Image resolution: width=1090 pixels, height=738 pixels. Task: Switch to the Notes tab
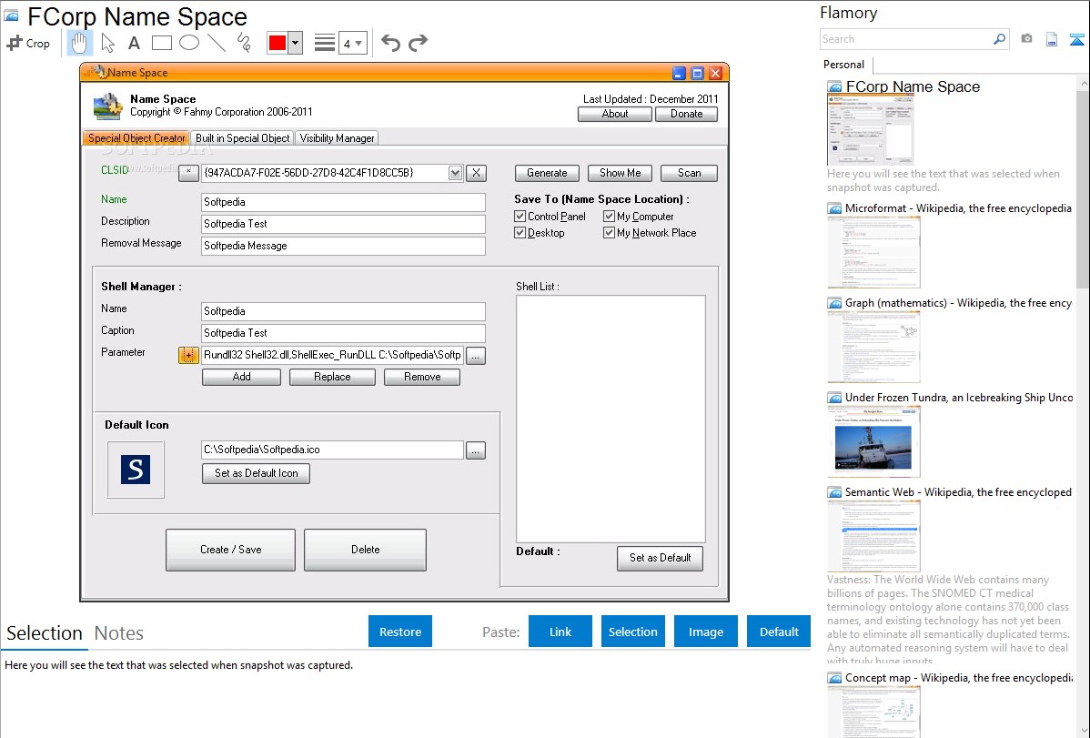(119, 633)
